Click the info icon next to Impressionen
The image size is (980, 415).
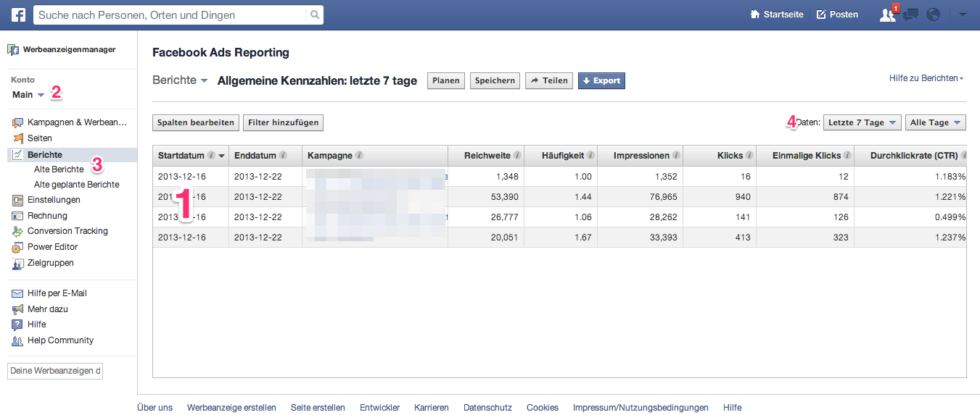676,156
